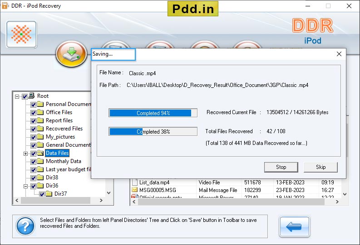Toggle the Data Files checkbox
This screenshot has height=245, width=360.
(33, 154)
